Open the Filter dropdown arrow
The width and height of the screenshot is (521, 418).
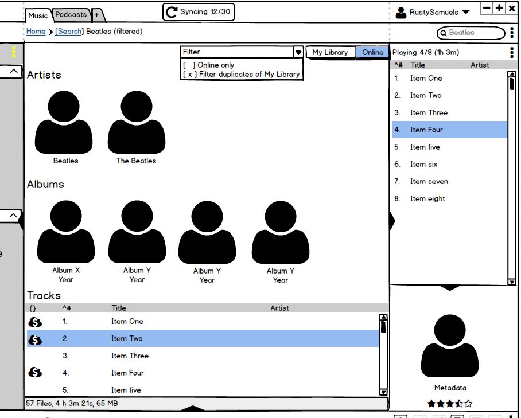coord(298,52)
